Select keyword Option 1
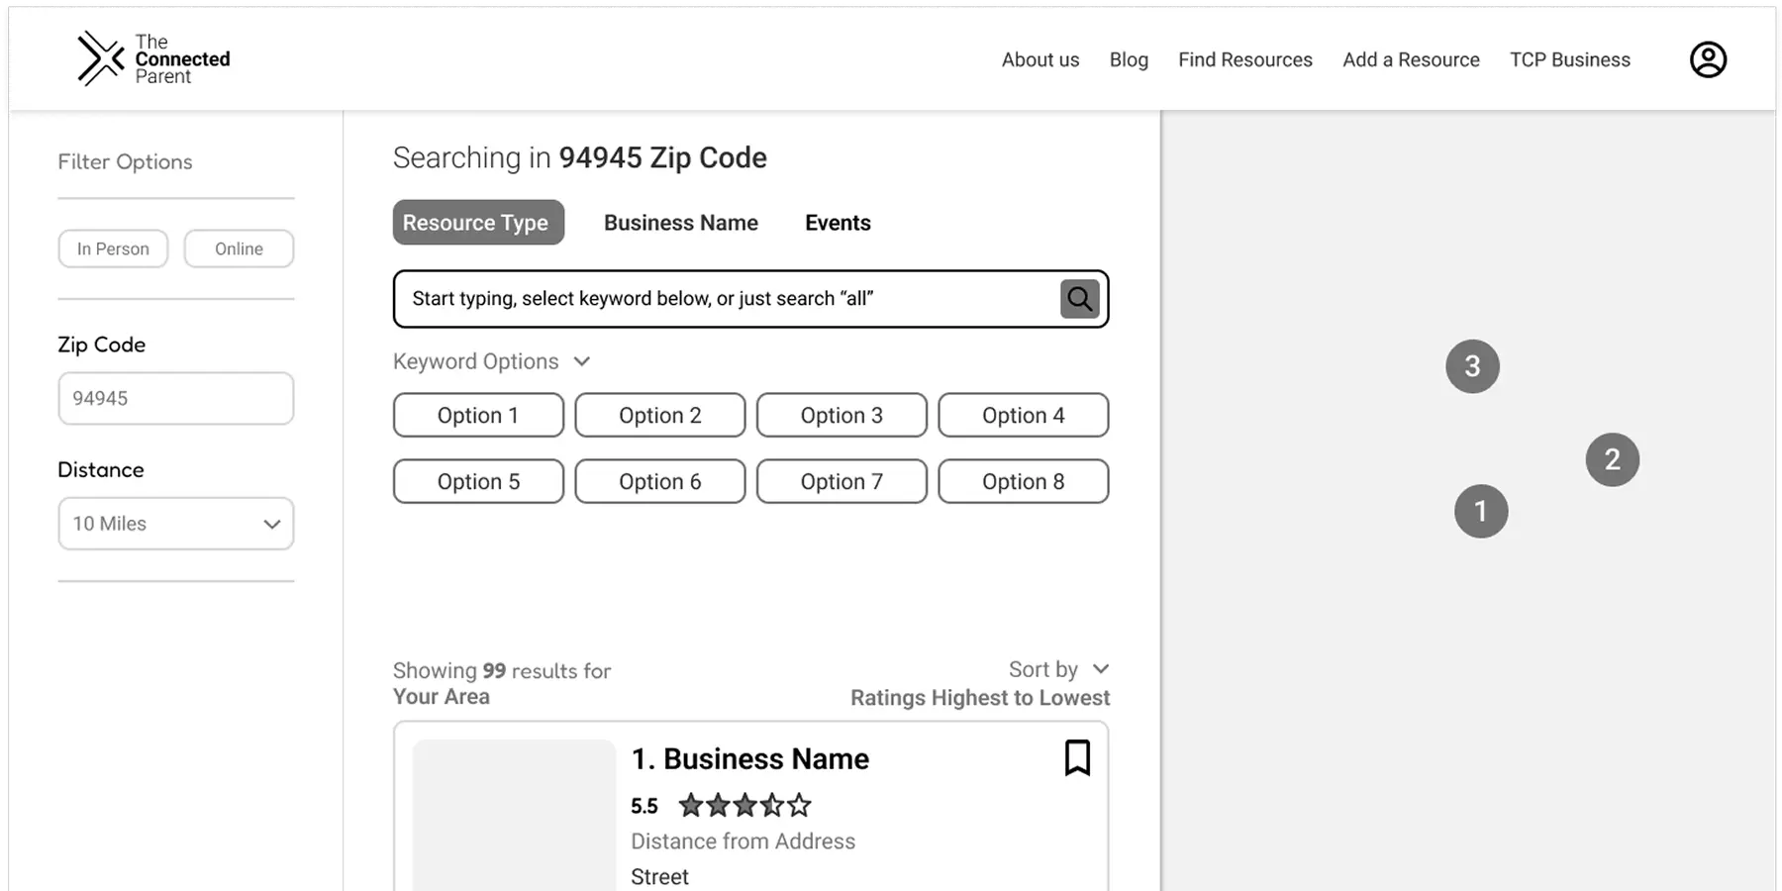This screenshot has width=1782, height=891. point(478,415)
